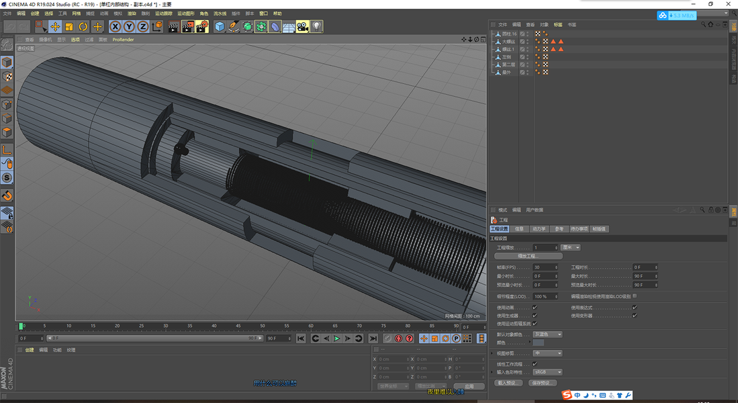Click the LOD 100 % stepper arrows
738x403 pixels.
pyautogui.click(x=556, y=297)
